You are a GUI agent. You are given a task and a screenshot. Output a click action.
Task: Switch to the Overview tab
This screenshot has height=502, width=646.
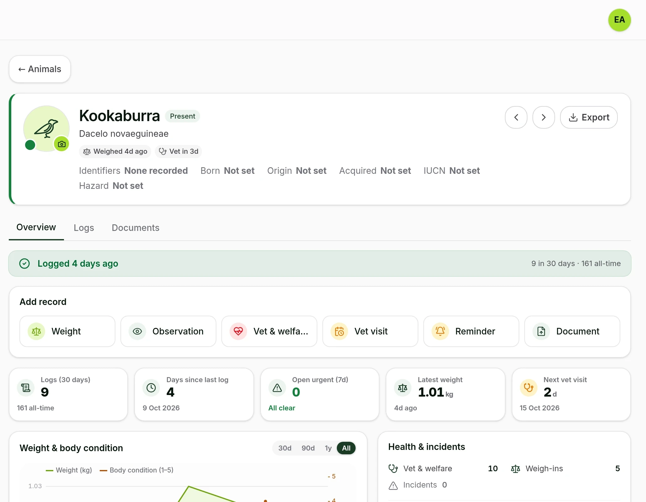click(36, 227)
